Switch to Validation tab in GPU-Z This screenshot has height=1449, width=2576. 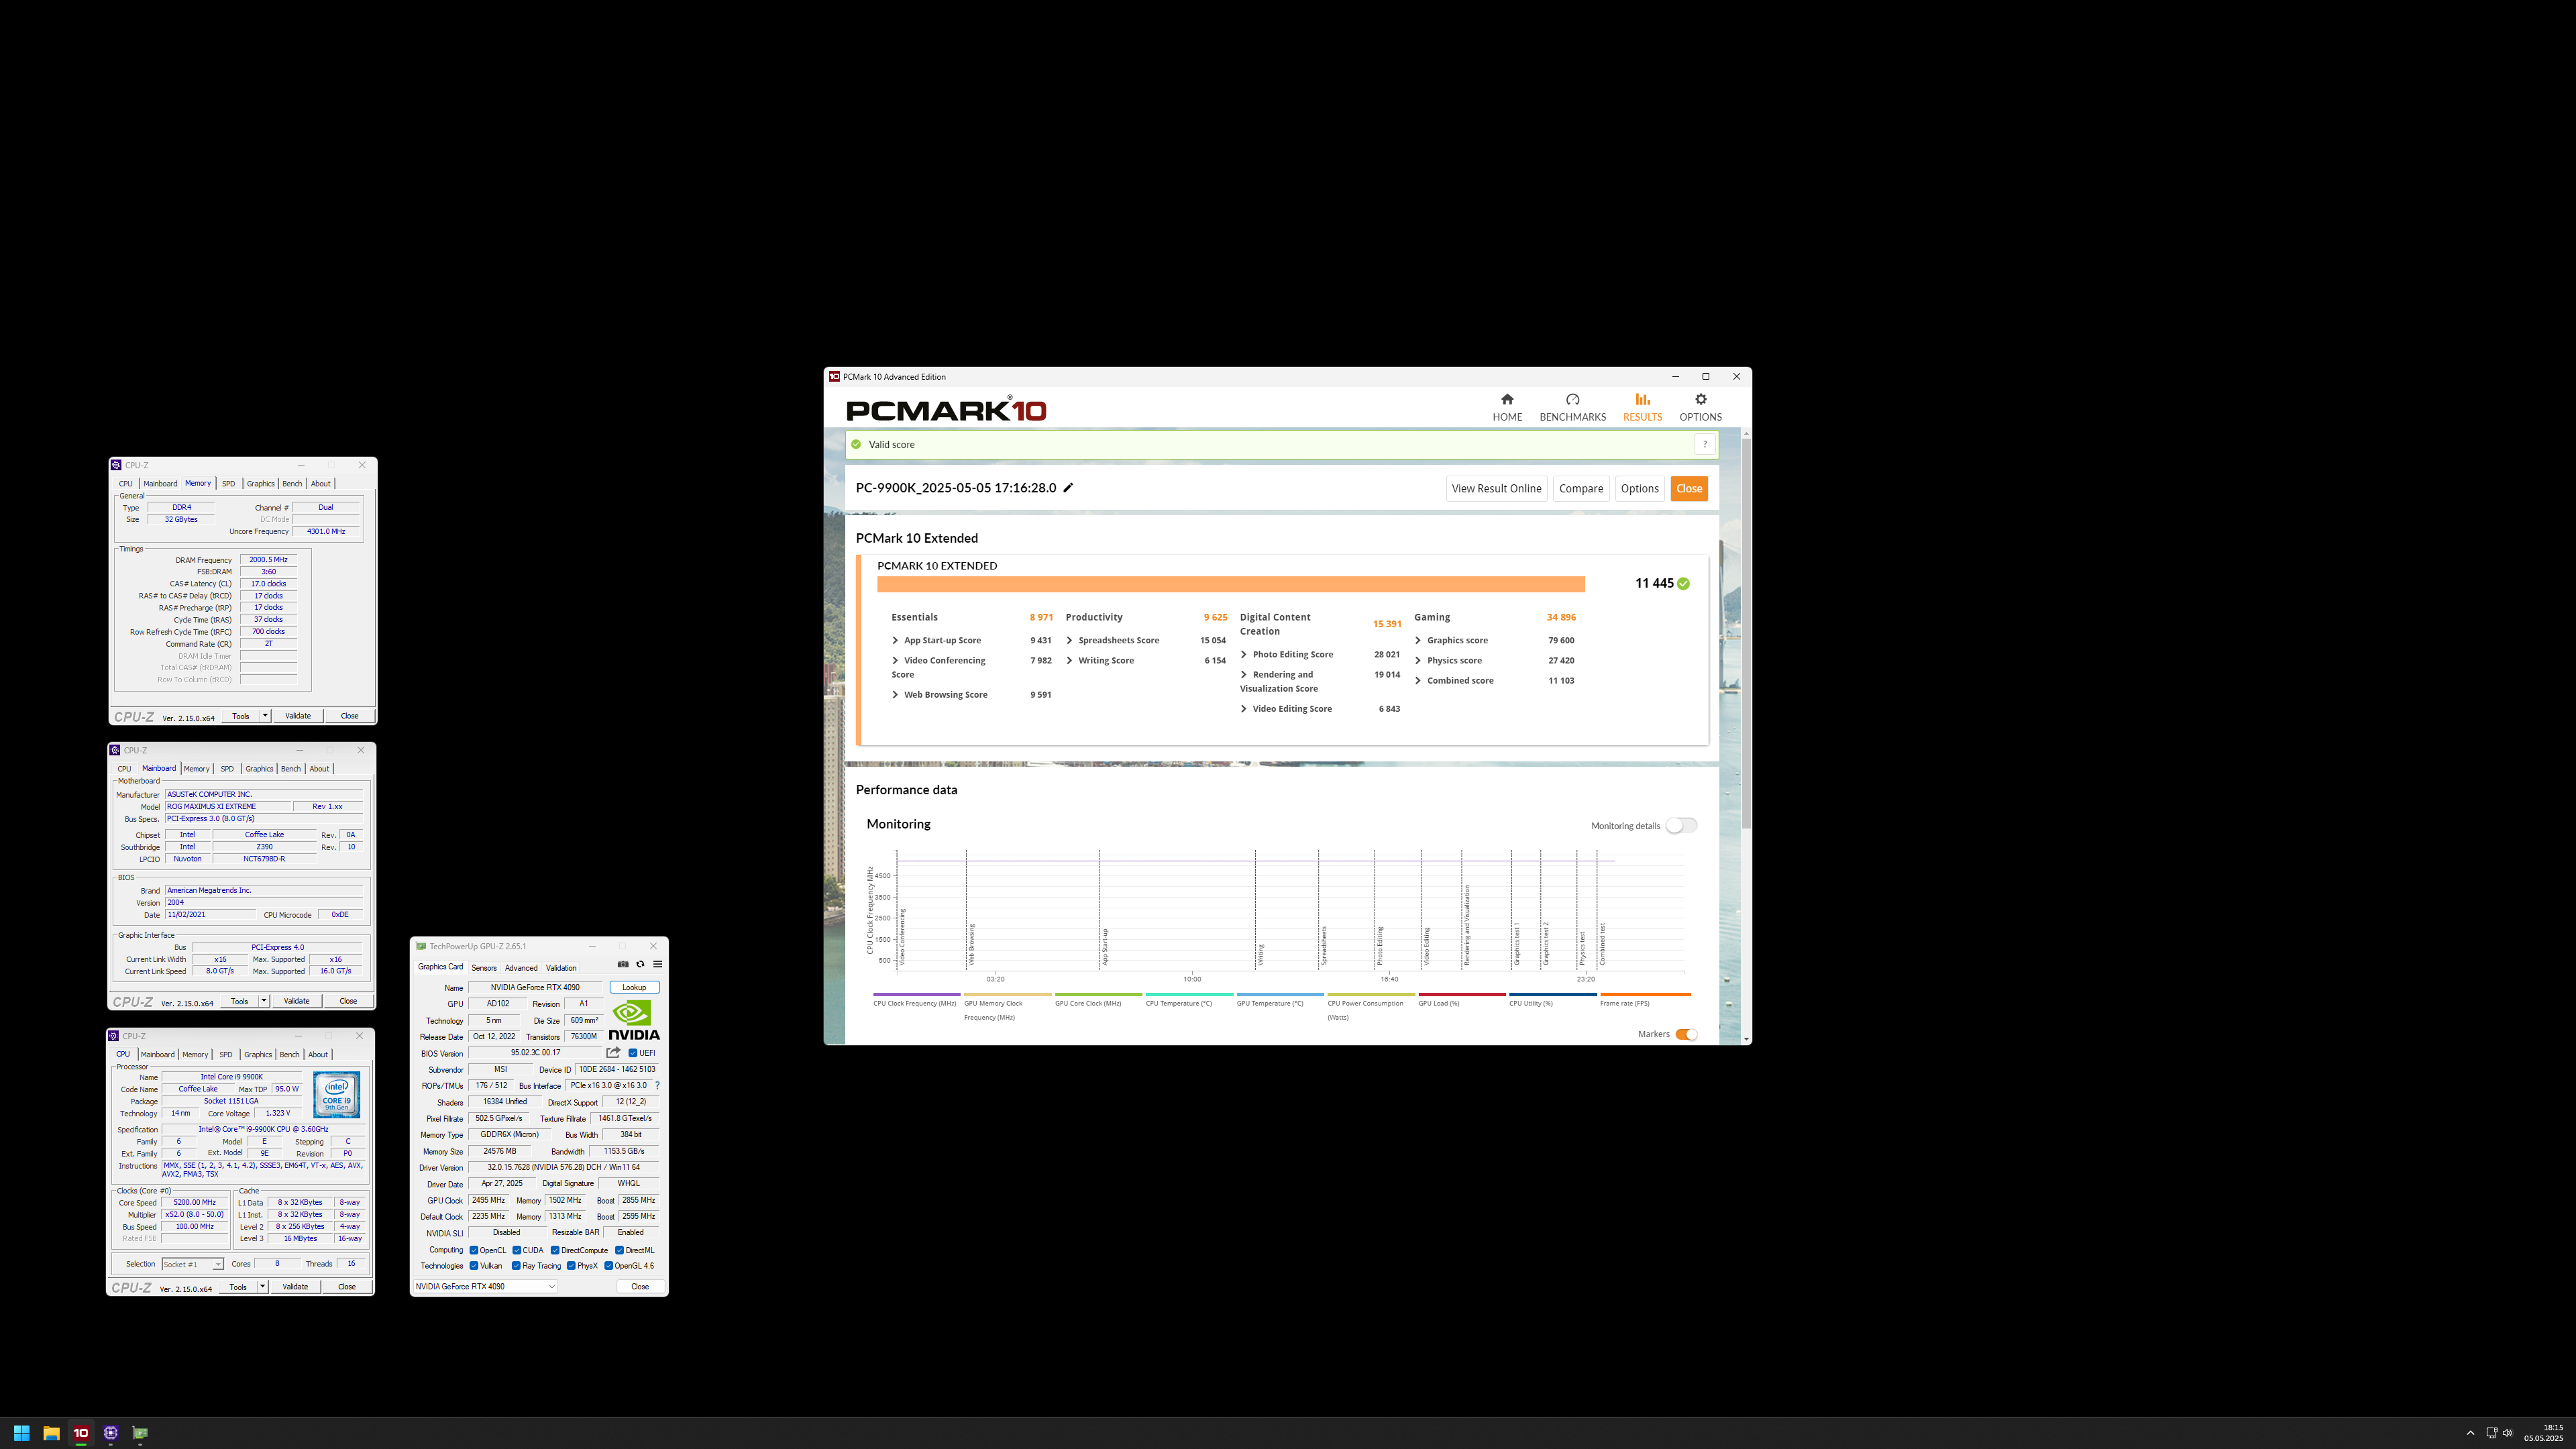pyautogui.click(x=561, y=968)
